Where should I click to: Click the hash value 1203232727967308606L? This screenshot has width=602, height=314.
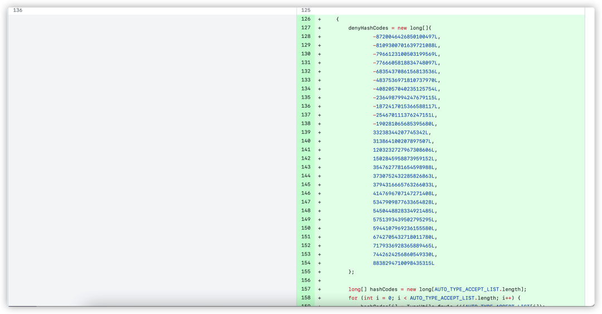(x=404, y=150)
